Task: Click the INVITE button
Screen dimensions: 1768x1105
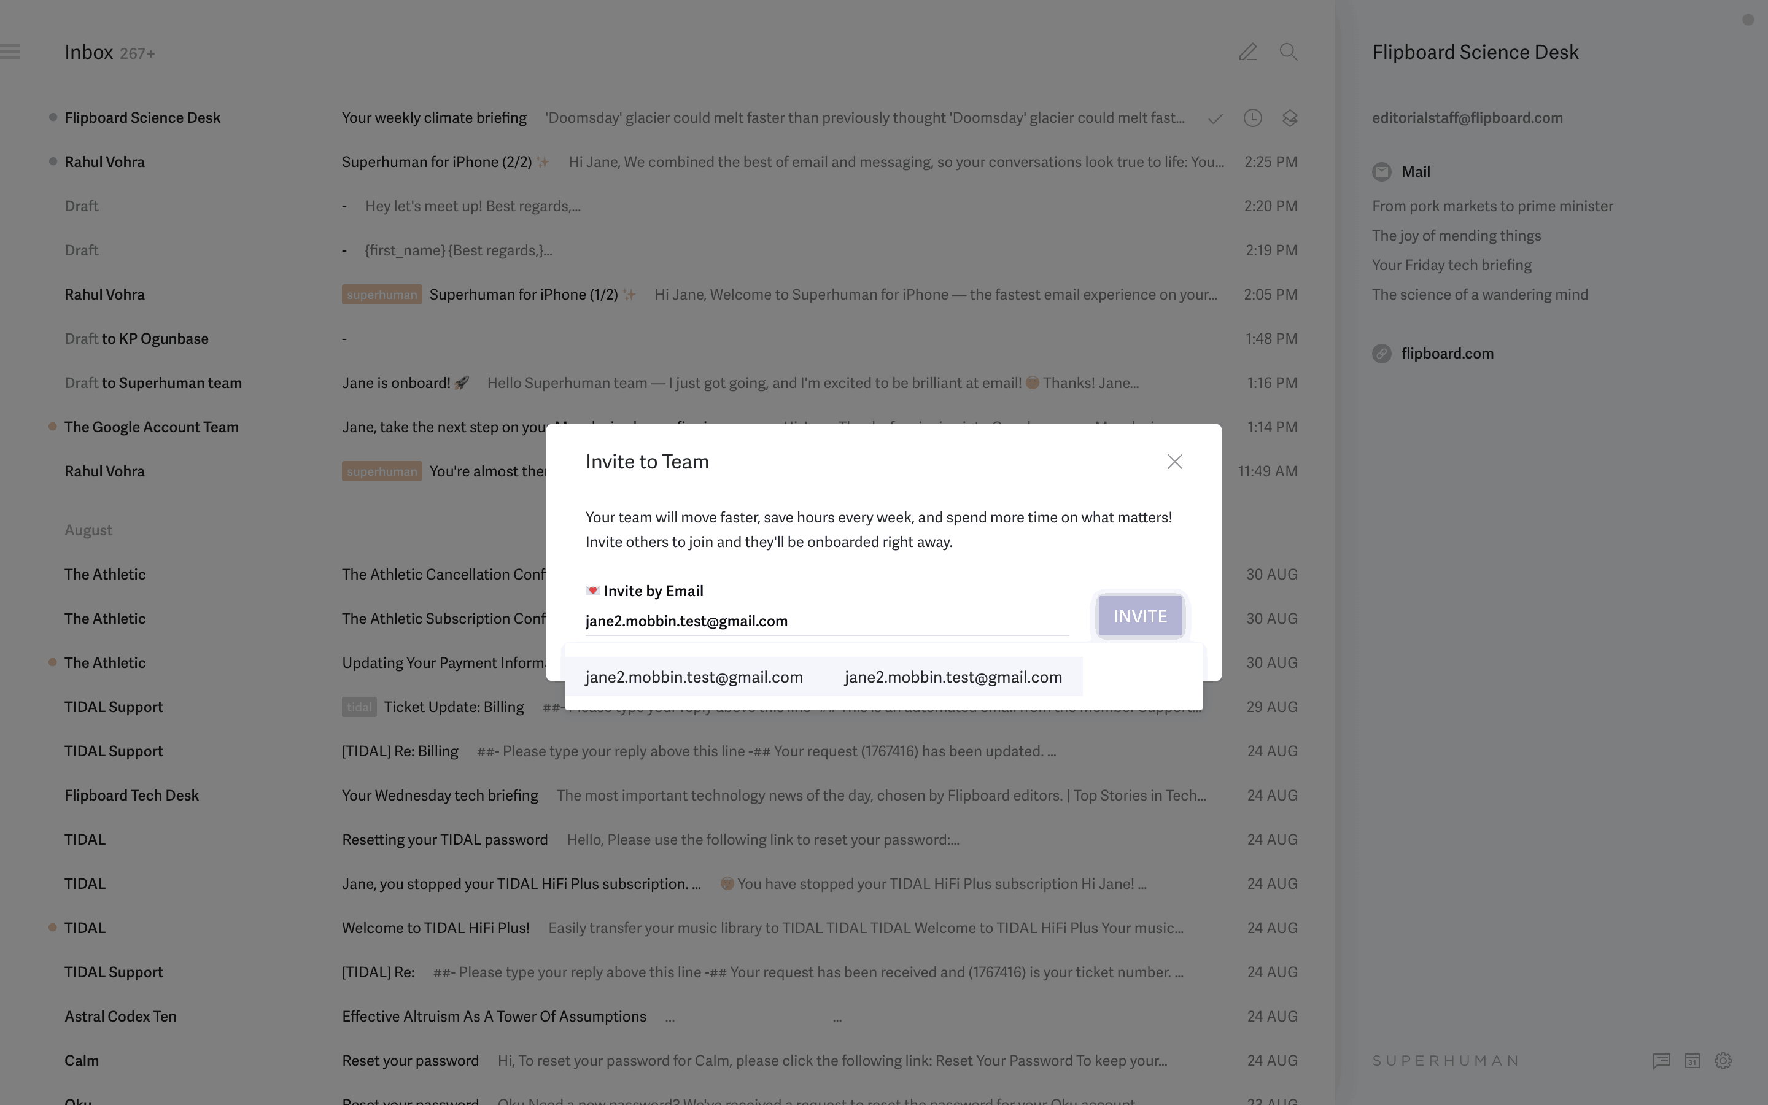Action: point(1141,616)
